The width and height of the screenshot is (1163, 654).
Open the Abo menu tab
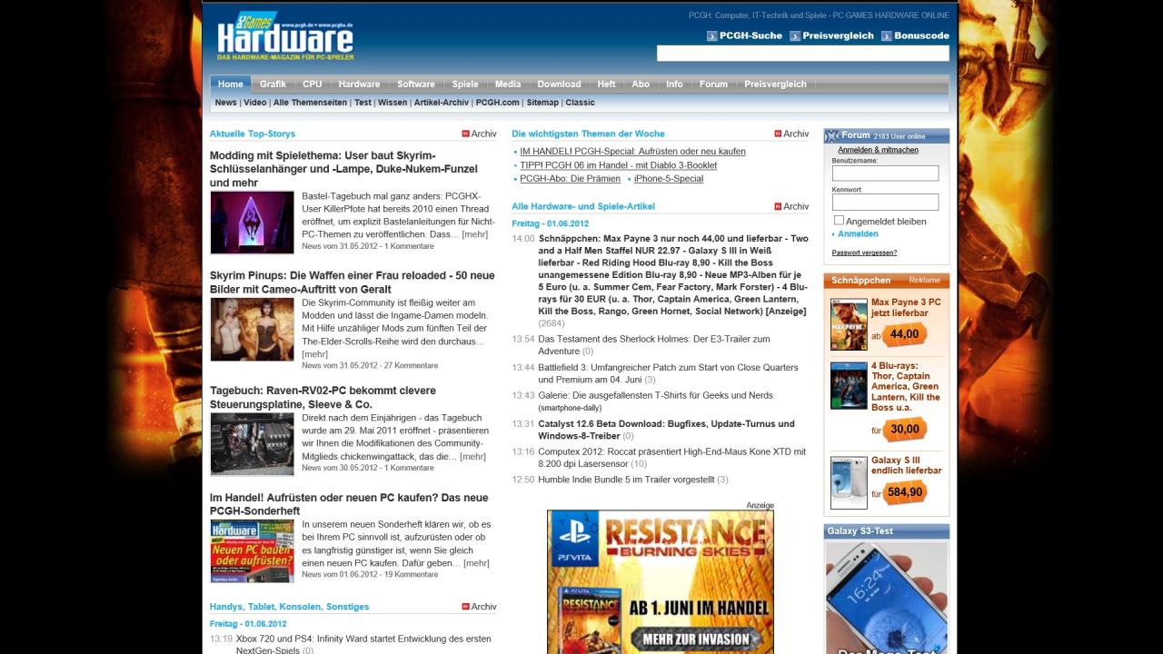641,84
